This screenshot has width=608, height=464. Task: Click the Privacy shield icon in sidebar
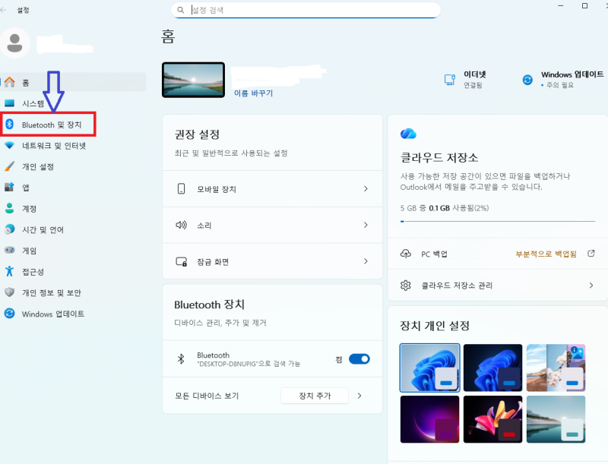click(9, 292)
